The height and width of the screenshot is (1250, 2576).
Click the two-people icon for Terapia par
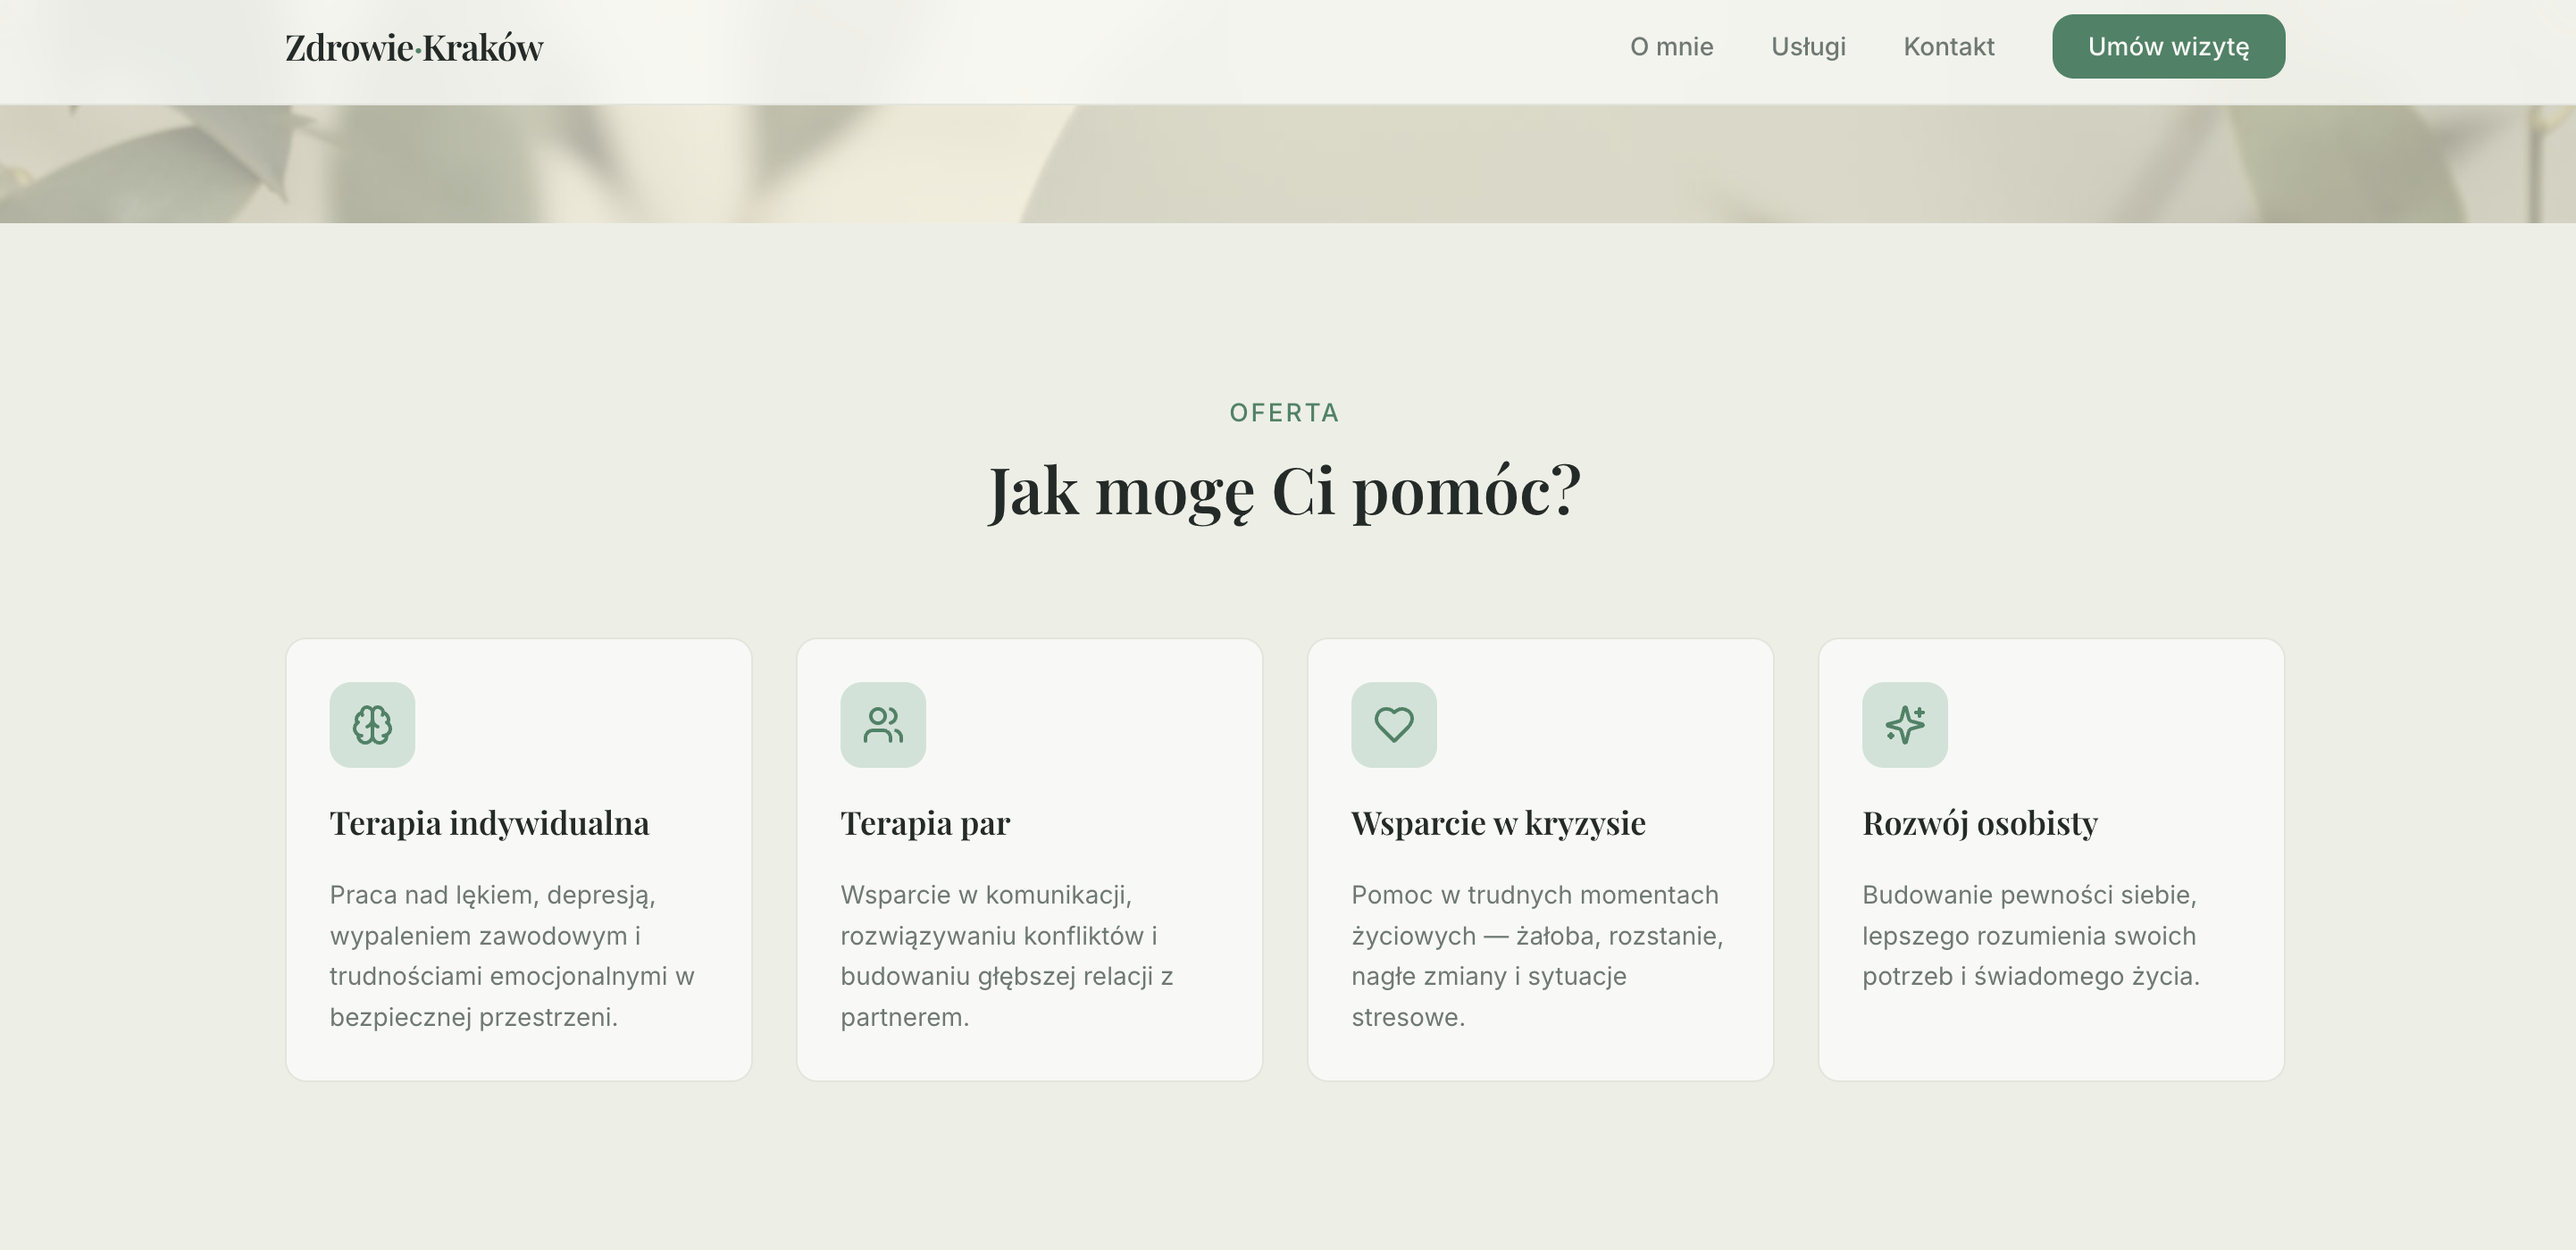[x=883, y=725]
